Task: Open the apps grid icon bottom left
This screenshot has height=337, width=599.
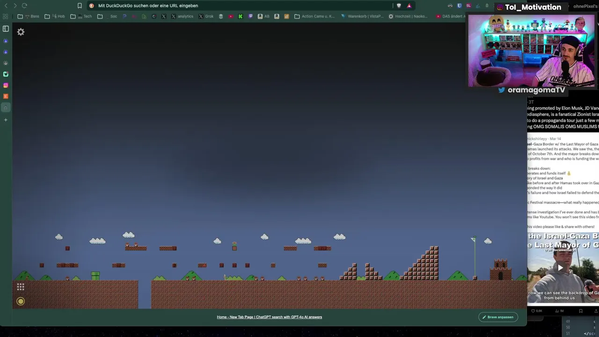Action: (21, 287)
